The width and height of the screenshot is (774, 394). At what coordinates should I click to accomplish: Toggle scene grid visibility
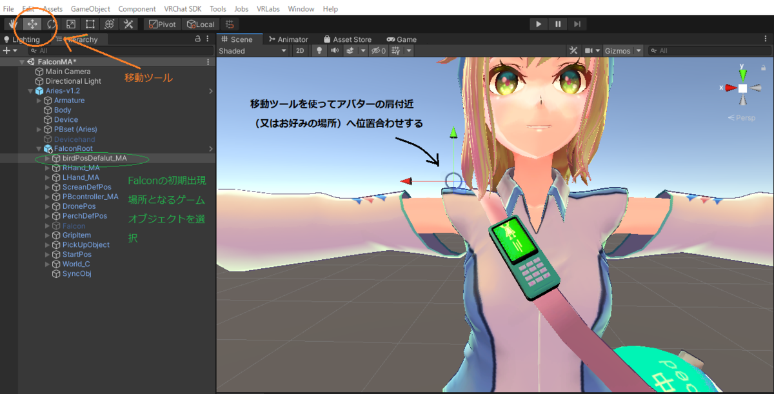[397, 50]
